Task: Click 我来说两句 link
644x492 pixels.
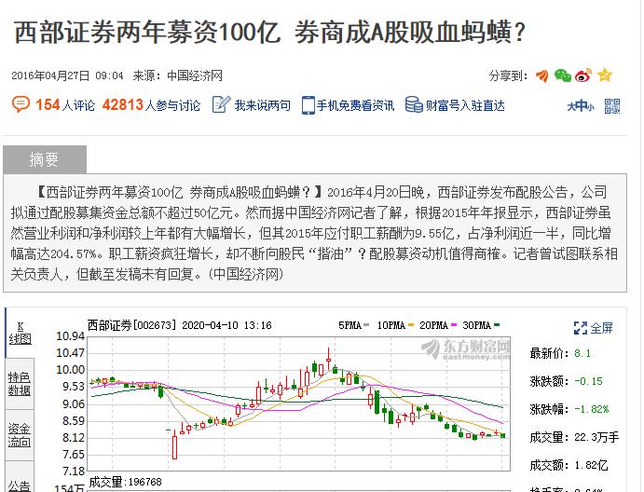Action: [x=263, y=105]
